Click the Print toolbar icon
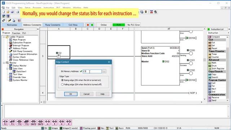This screenshot has height=130, width=231. pyautogui.click(x=18, y=12)
